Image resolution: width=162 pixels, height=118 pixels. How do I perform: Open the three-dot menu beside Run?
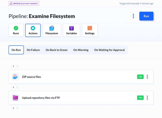(133, 16)
